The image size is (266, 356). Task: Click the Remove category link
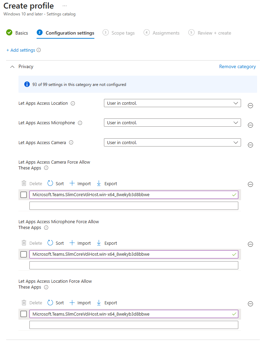click(237, 66)
